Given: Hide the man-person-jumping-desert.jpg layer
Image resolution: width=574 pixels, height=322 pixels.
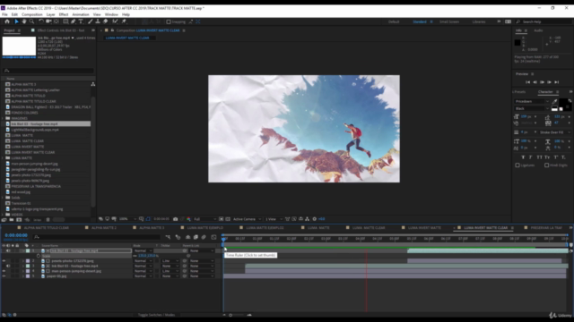Looking at the screenshot, I should click(4, 271).
